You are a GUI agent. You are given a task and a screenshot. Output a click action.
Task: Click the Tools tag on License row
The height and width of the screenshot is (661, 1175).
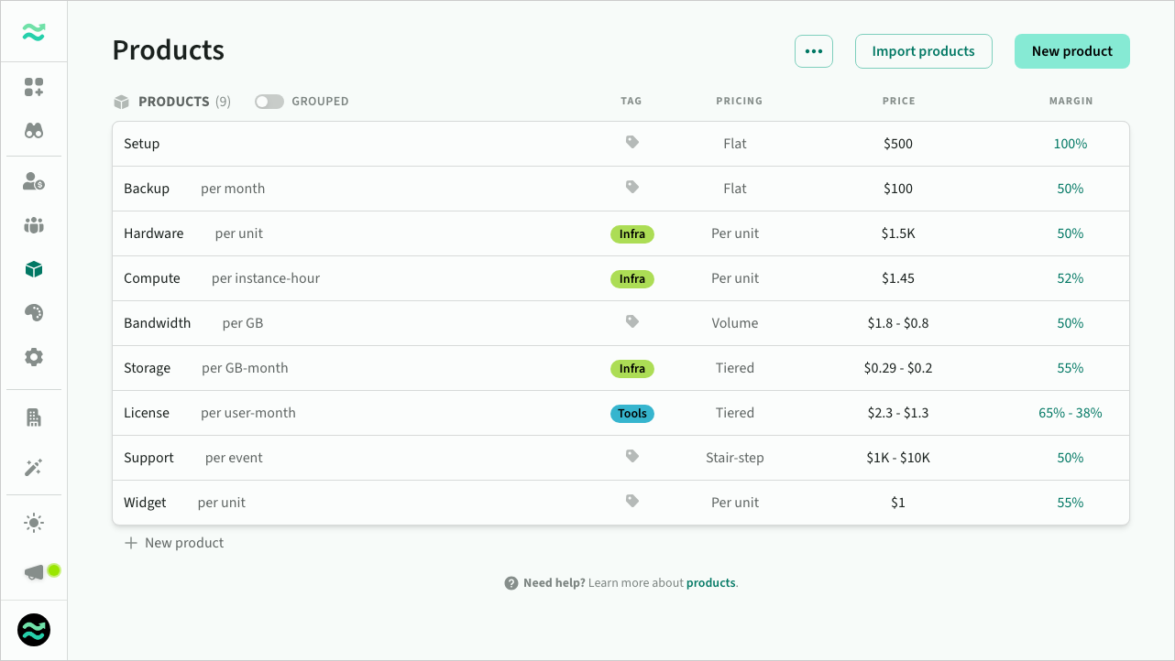tap(631, 413)
